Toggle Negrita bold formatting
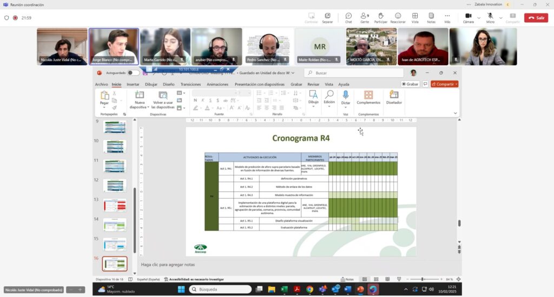The height and width of the screenshot is (297, 554). (195, 100)
